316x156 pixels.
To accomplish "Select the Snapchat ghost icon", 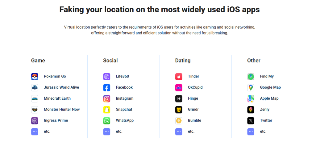I will pos(107,110).
